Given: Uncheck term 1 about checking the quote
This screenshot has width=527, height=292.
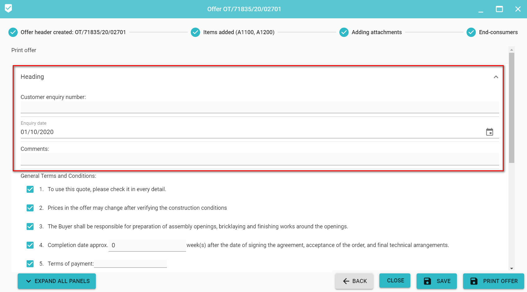Looking at the screenshot, I should (x=30, y=189).
